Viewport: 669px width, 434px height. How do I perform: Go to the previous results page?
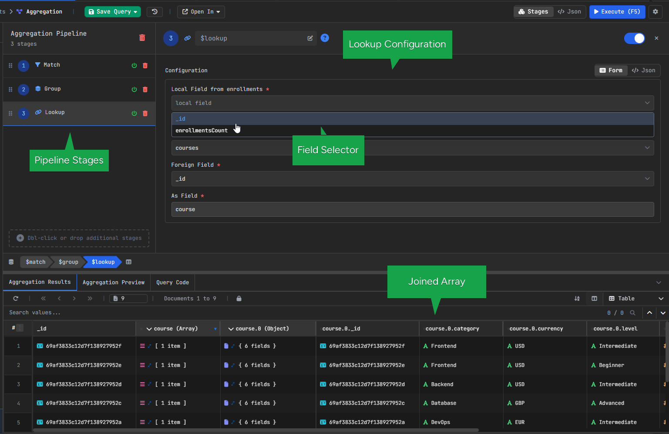click(59, 299)
